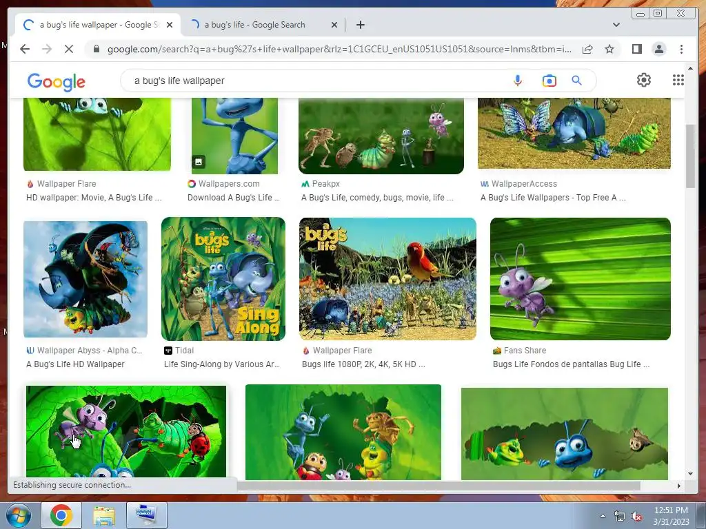Open 'A Bug's Life Wallpapers - Top Free' link

(x=553, y=198)
